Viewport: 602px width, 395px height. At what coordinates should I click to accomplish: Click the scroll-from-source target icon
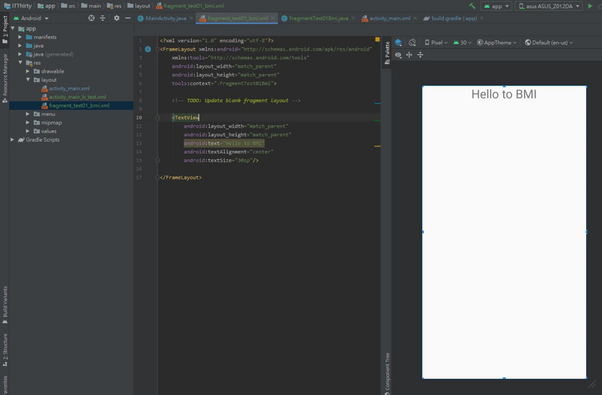click(91, 18)
